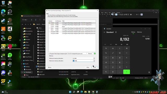
Task: Click the MS memory store key
Action: point(127,44)
